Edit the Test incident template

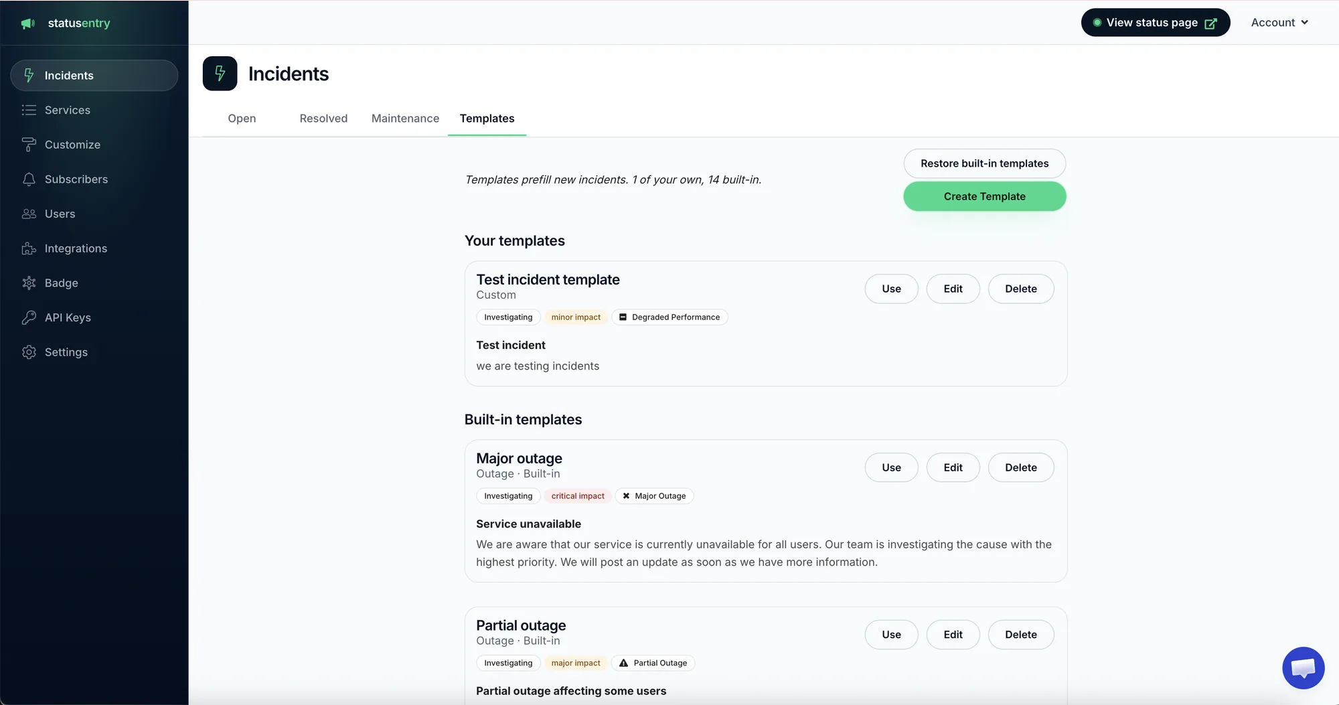click(953, 289)
